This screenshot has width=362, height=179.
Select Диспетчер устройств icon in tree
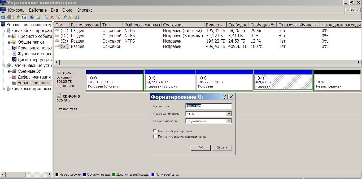[x=14, y=59]
